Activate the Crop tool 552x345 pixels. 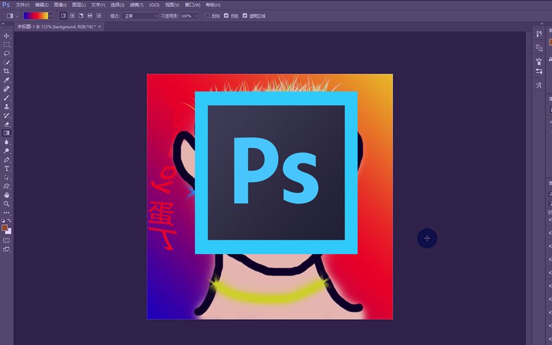6,71
